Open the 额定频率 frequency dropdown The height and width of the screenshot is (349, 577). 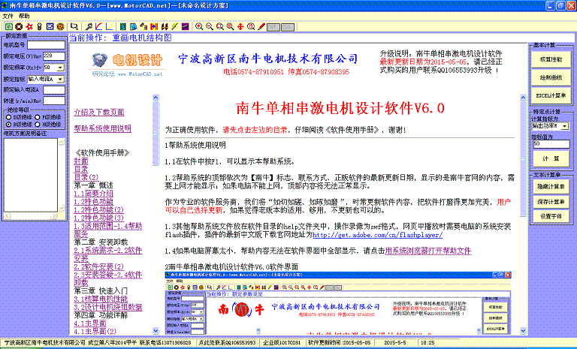click(x=59, y=67)
